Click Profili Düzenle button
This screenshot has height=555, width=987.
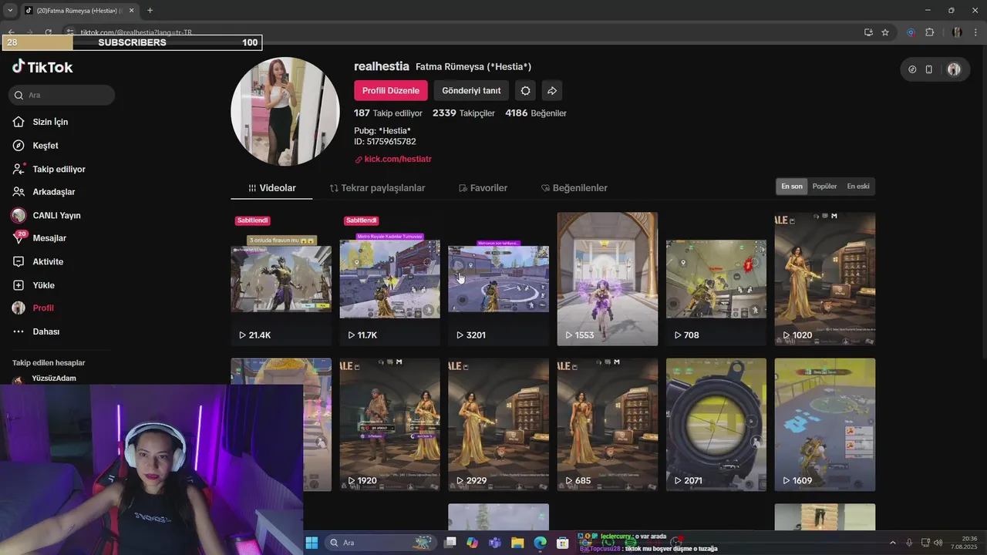[x=391, y=90]
